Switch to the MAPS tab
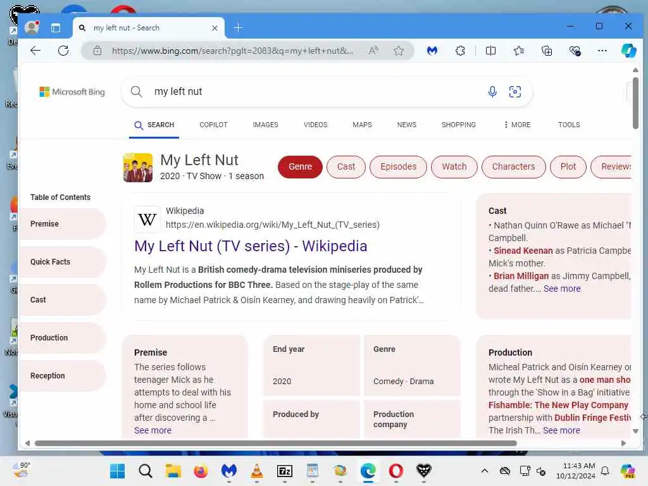 coord(362,125)
